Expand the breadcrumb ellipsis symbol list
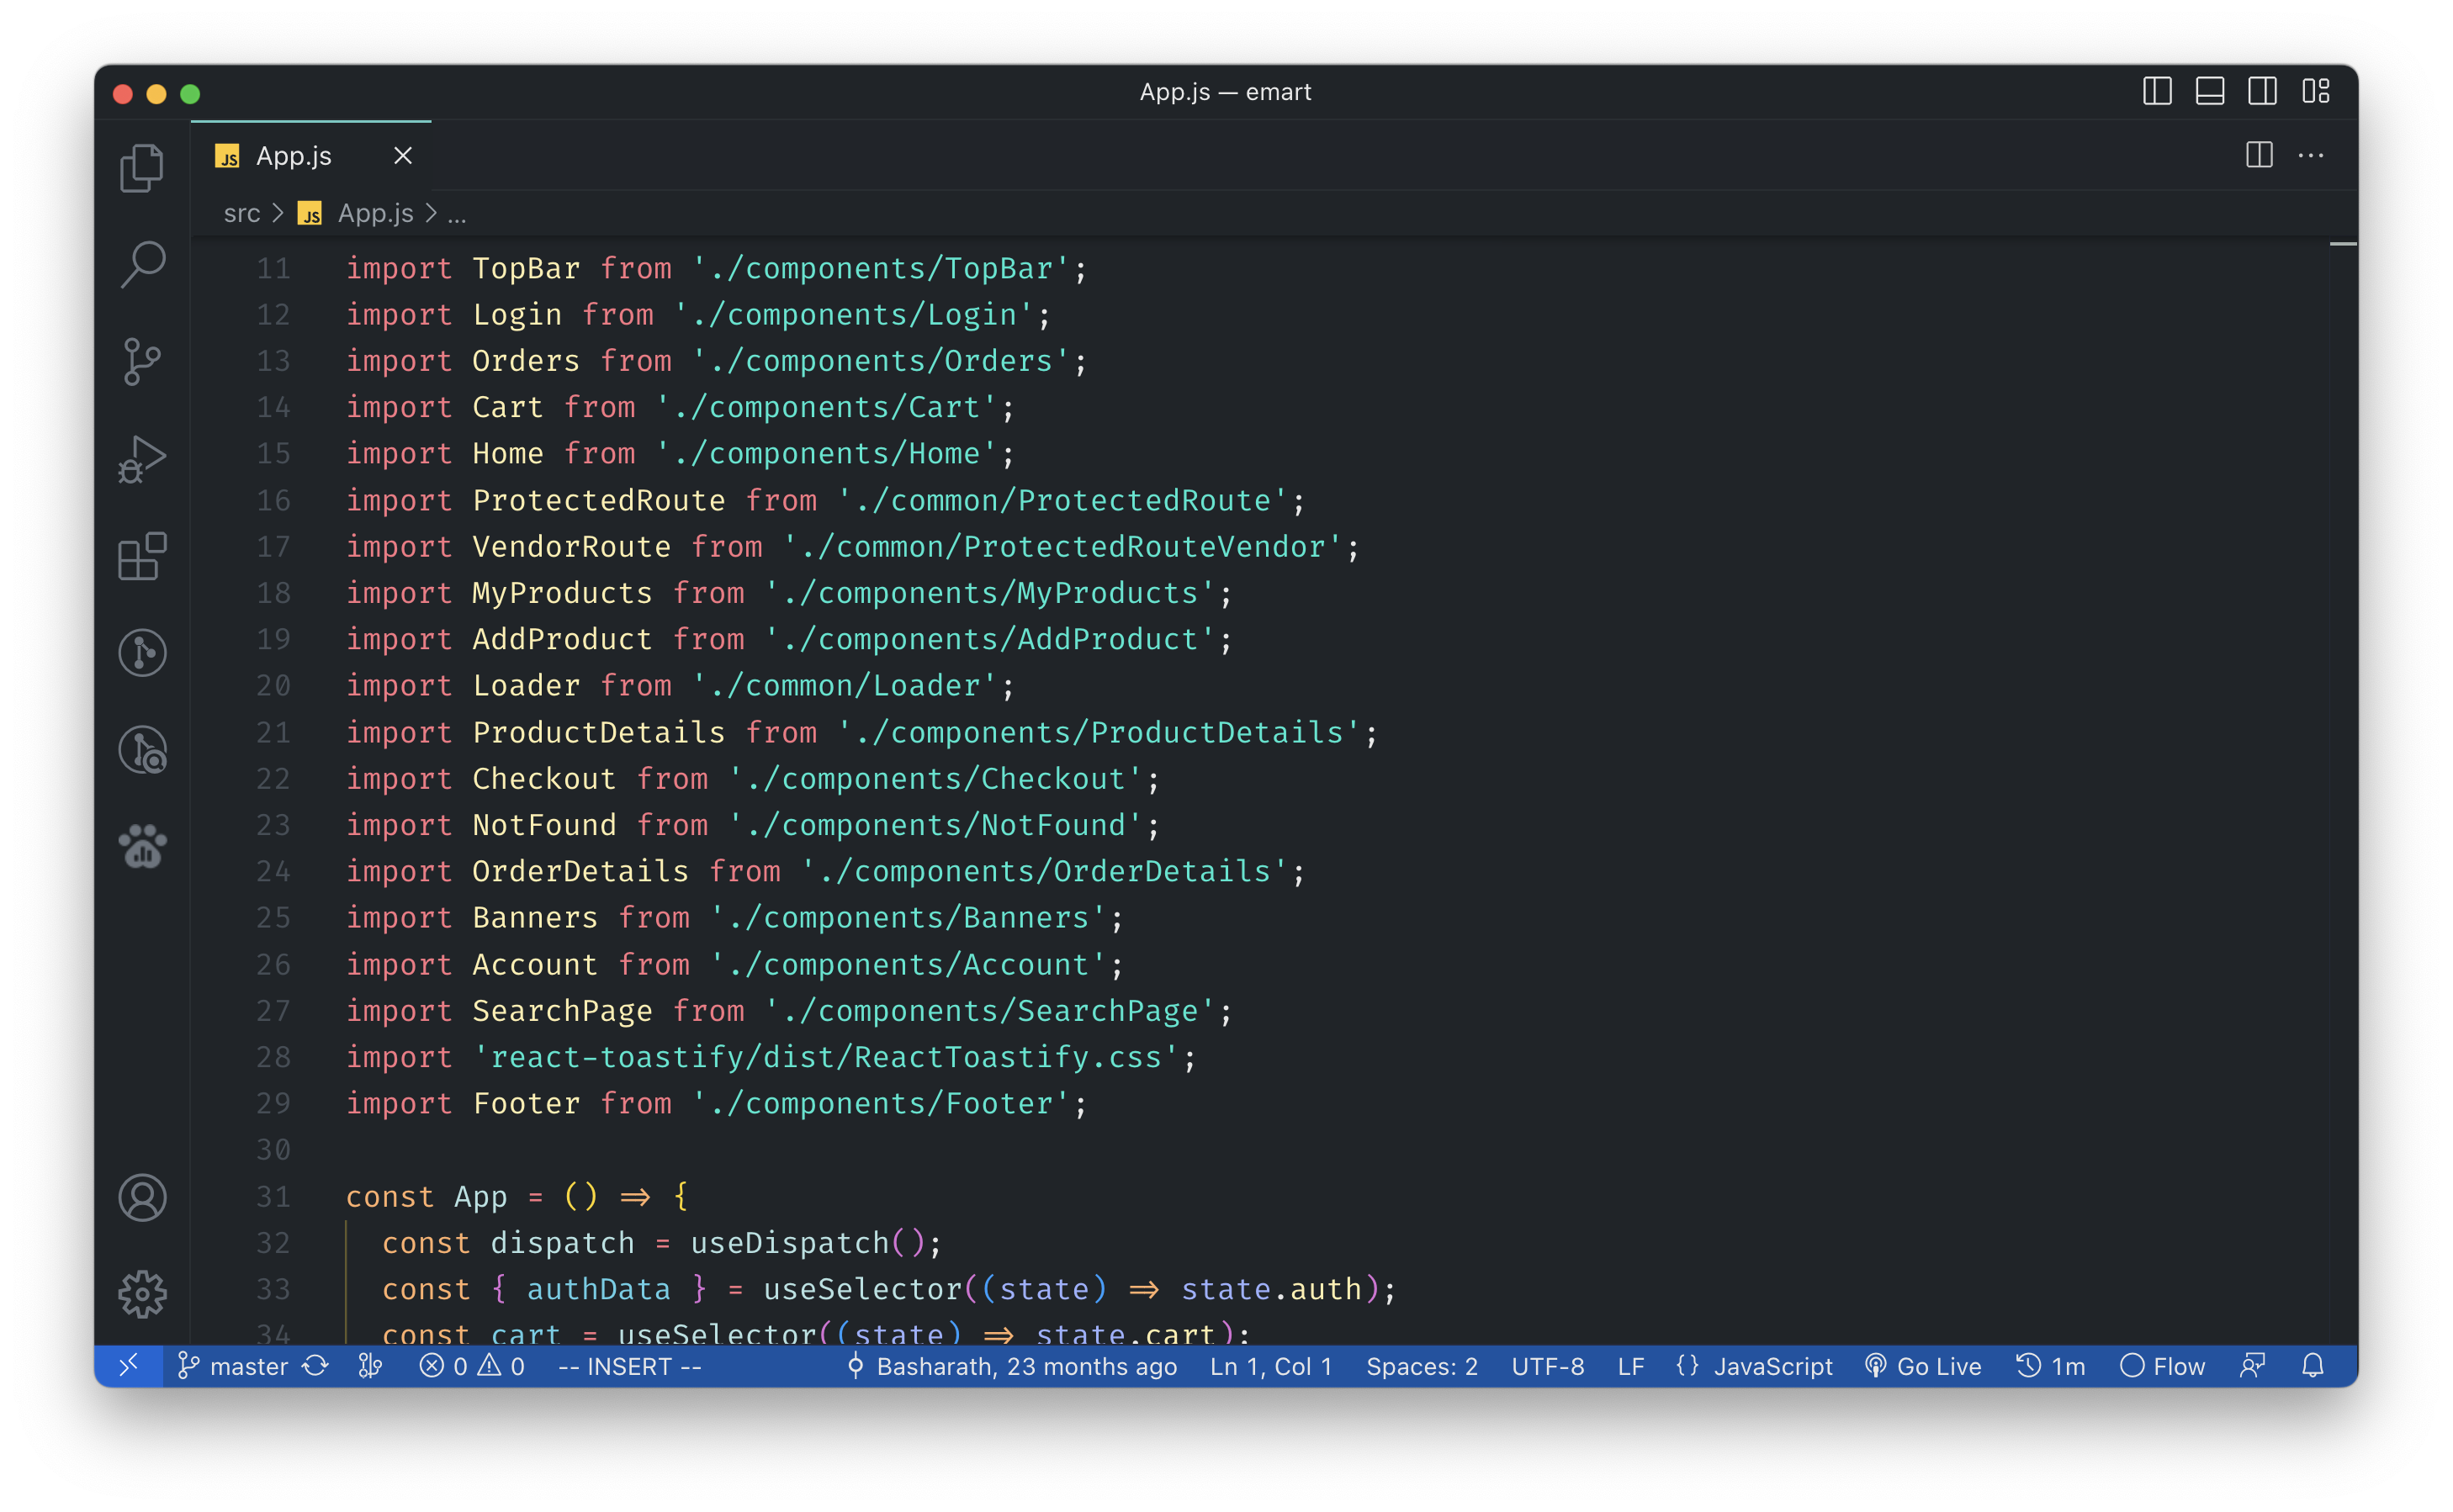Viewport: 2453px width, 1512px height. (457, 214)
